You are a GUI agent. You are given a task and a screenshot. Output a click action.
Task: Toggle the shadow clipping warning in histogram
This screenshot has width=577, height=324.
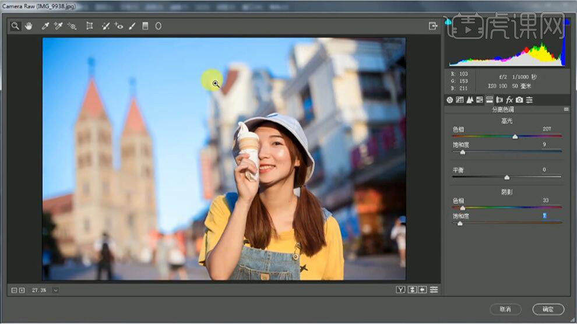pos(448,22)
